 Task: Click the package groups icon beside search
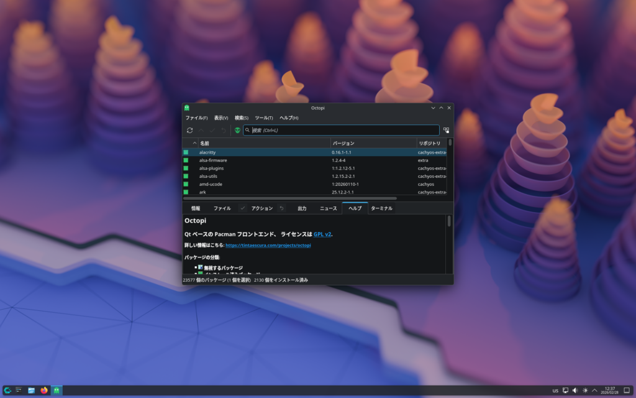coord(446,130)
